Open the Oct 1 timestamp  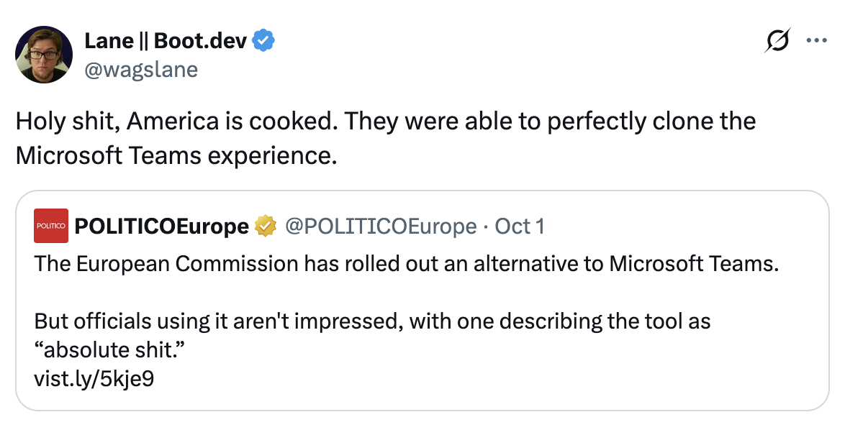coord(520,227)
